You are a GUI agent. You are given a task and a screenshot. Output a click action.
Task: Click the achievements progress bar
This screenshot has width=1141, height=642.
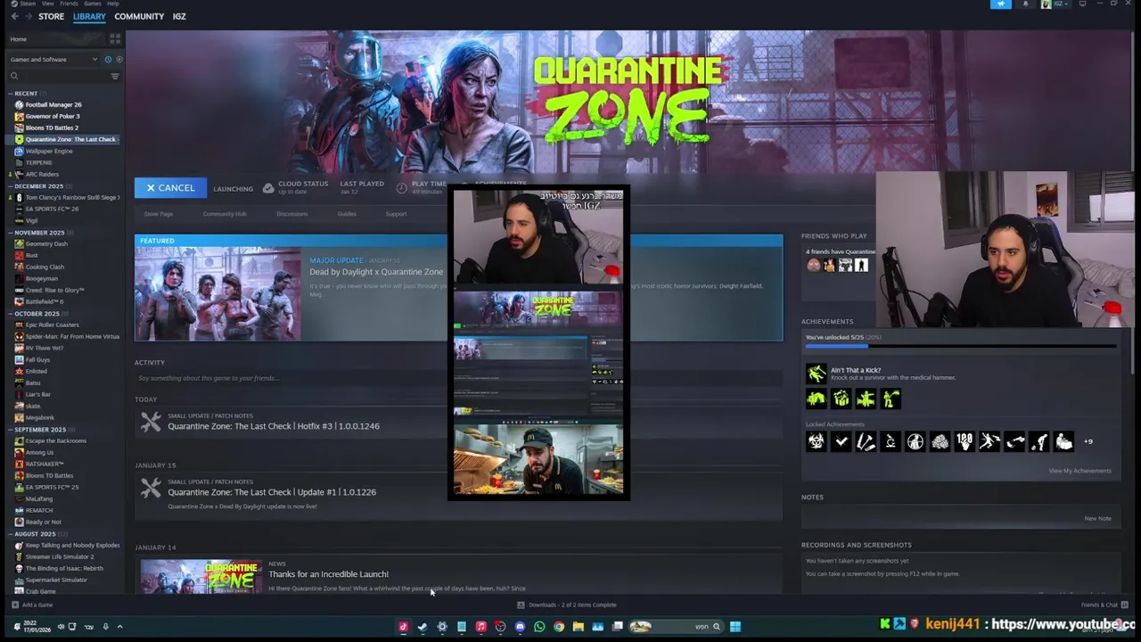[961, 345]
